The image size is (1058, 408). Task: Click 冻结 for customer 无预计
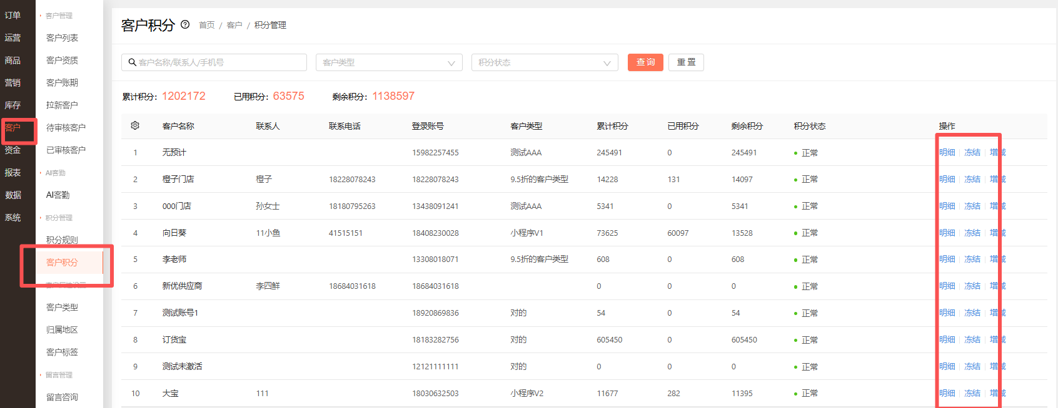point(972,152)
